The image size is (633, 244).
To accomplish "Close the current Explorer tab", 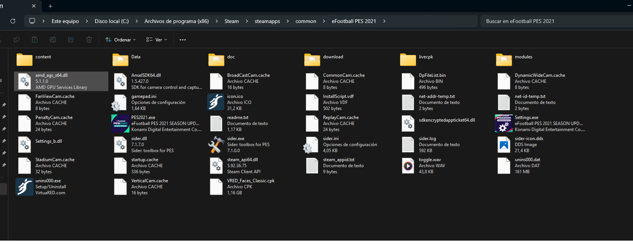I will coord(34,6).
